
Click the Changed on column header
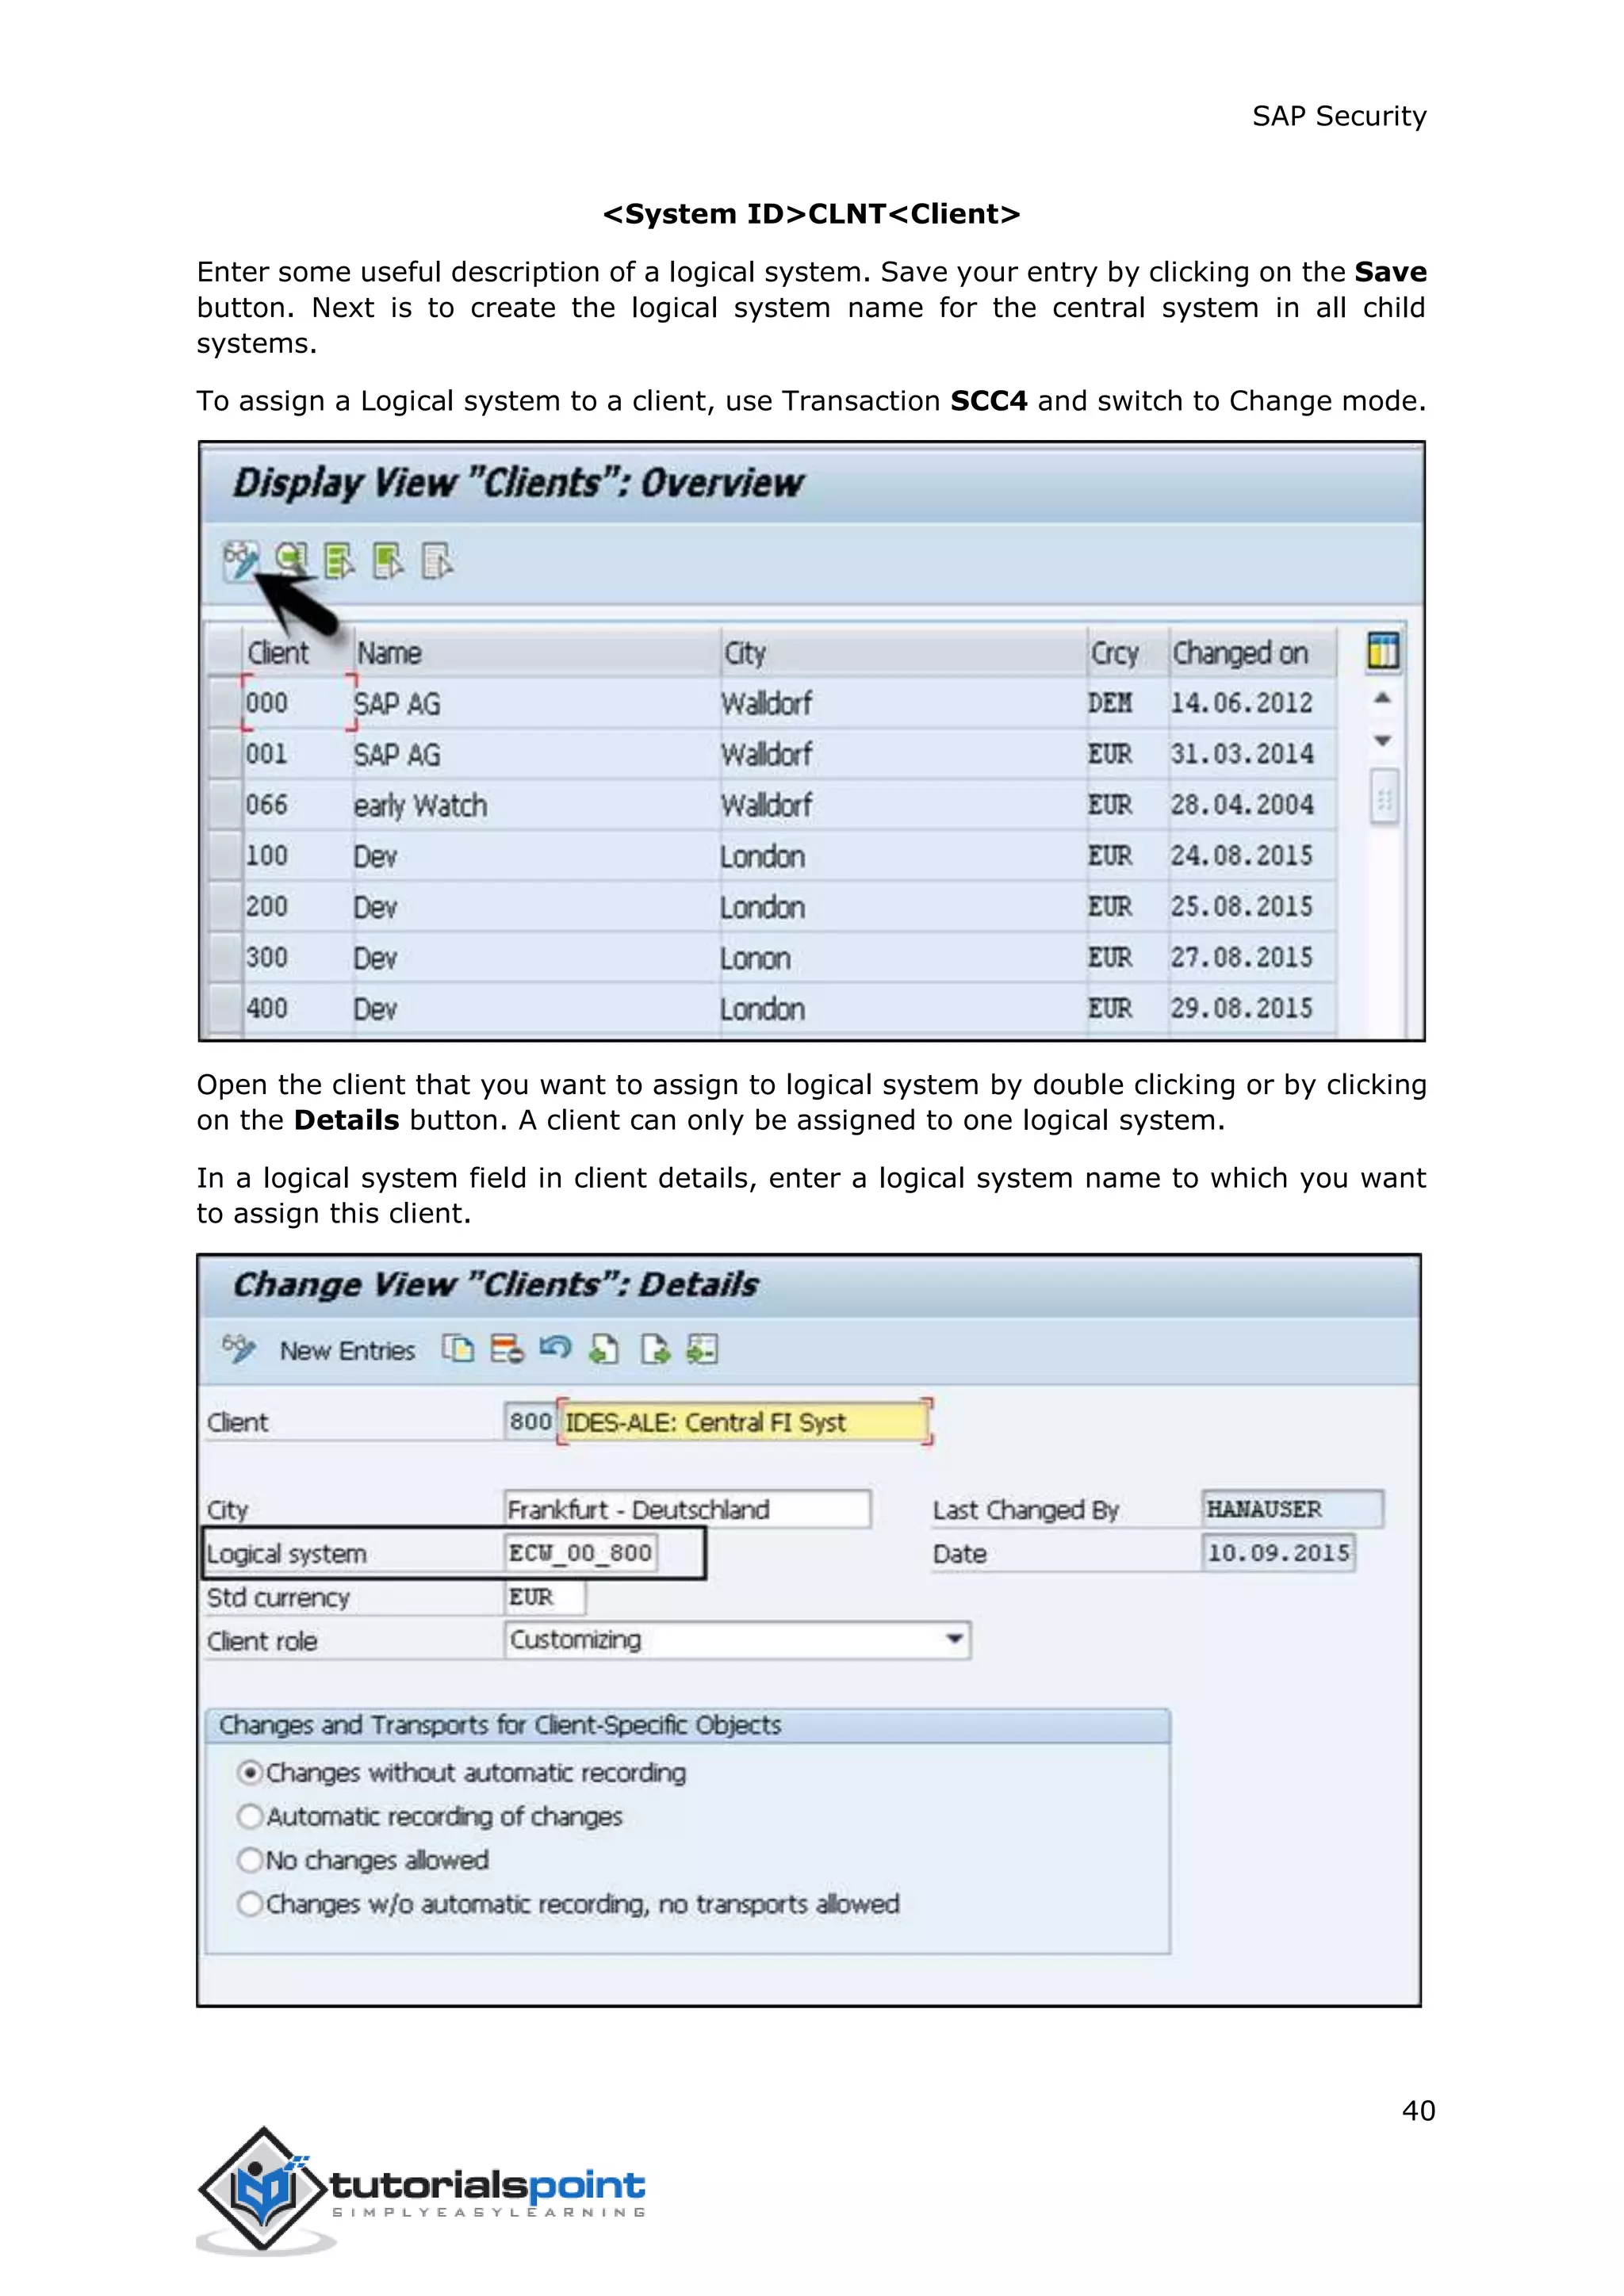coord(1252,652)
